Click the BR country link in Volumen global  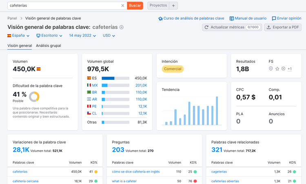tap(95, 92)
